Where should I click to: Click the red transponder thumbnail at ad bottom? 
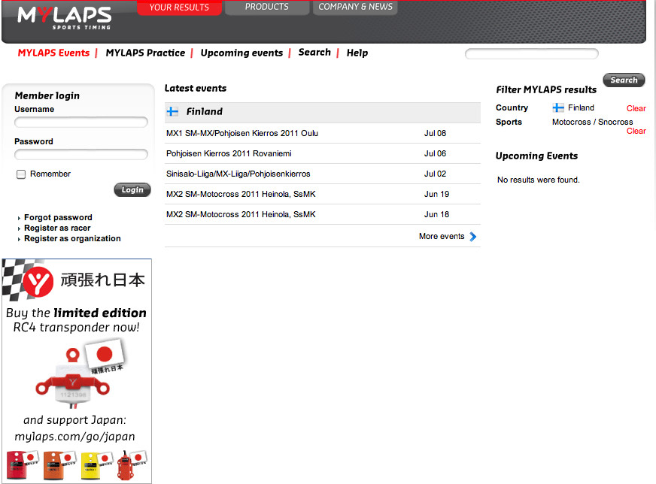(x=17, y=465)
